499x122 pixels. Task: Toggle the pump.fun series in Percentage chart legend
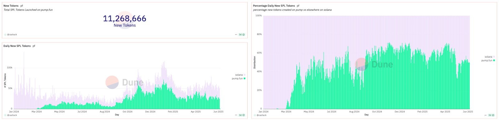pyautogui.click(x=488, y=61)
